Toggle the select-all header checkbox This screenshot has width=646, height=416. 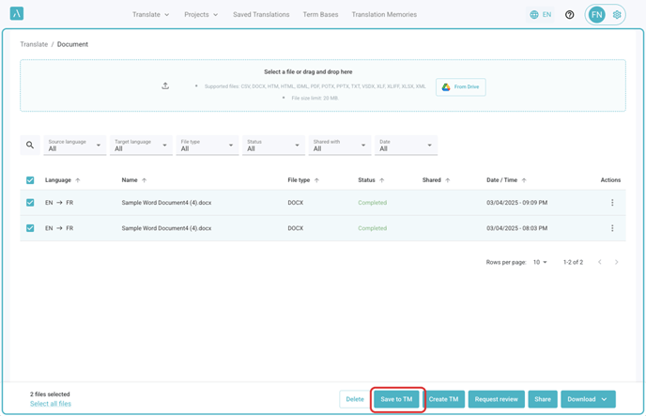tap(30, 180)
